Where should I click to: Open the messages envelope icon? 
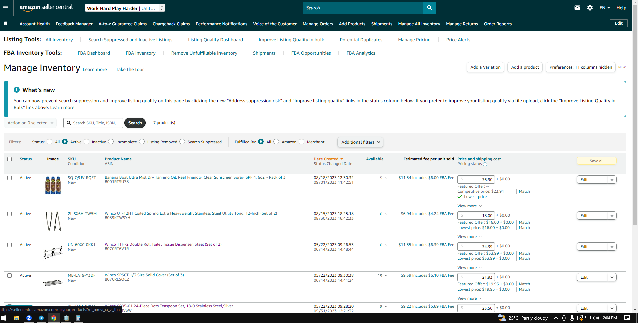point(577,8)
